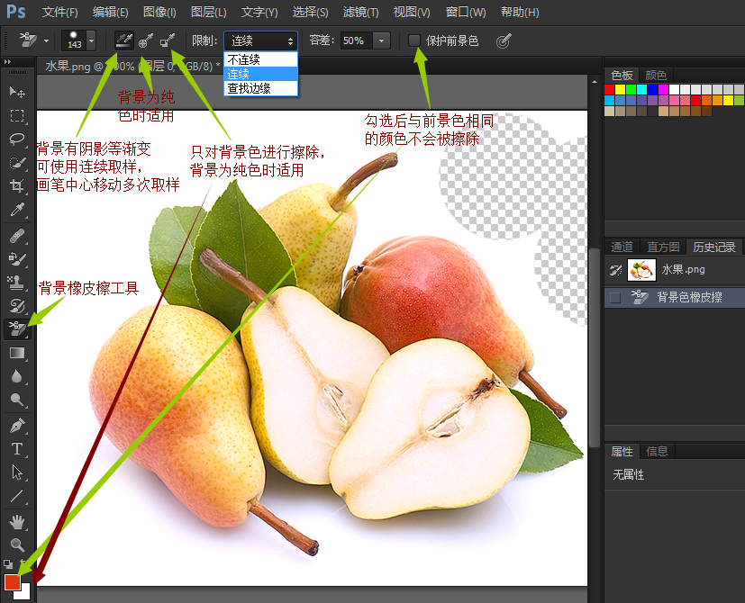745x603 pixels.
Task: Choose Sampling: Background Swatch option
Action: [x=167, y=40]
